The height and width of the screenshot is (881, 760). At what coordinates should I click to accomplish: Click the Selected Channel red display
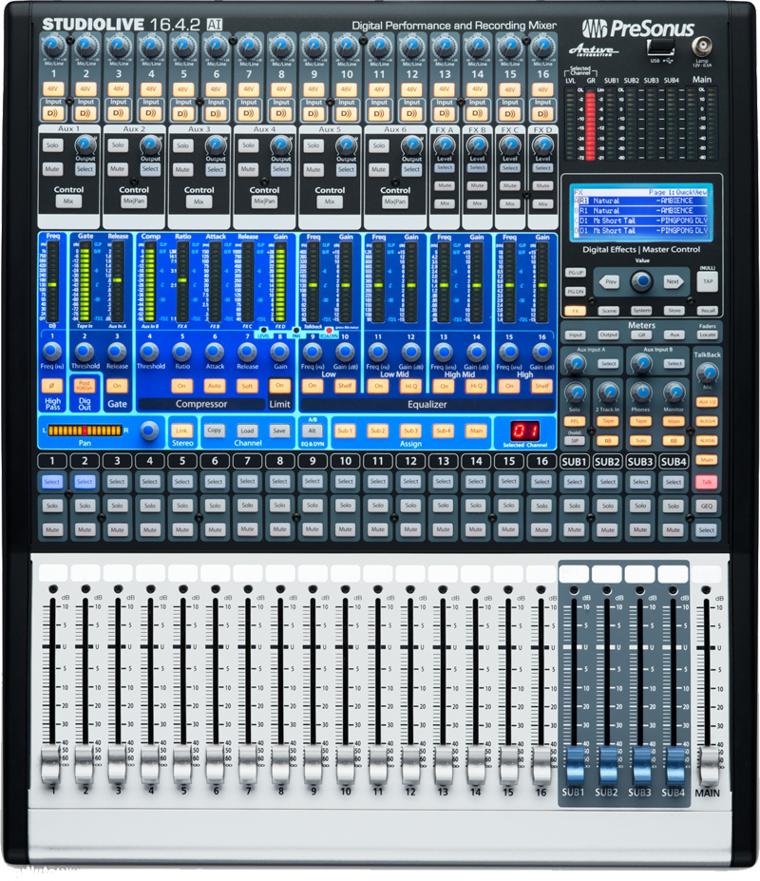(524, 431)
